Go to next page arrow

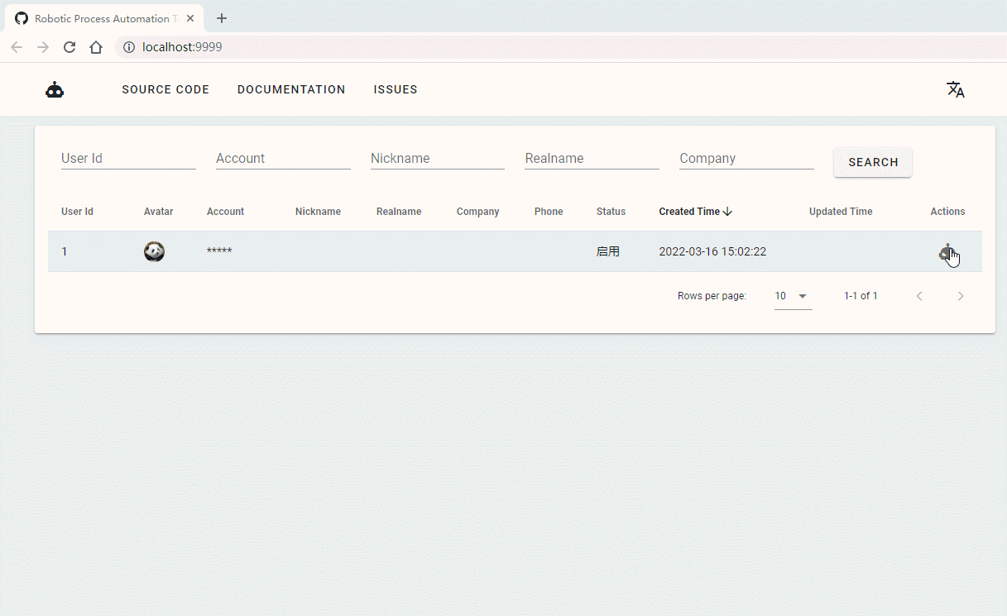click(961, 296)
